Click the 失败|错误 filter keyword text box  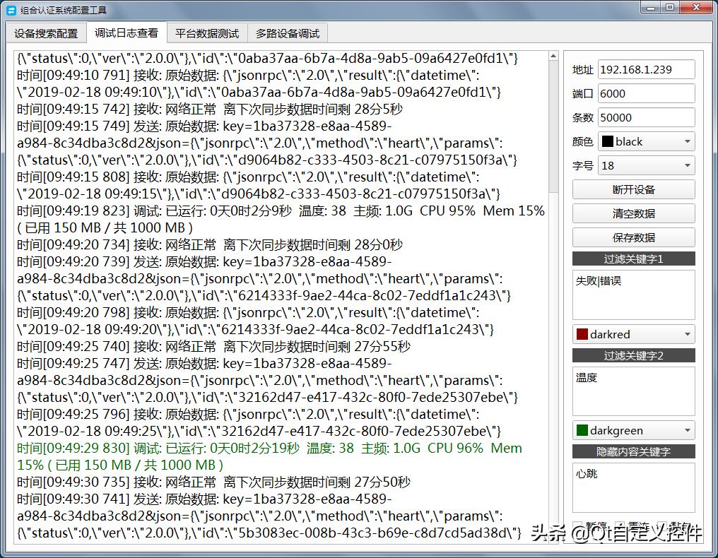point(633,293)
